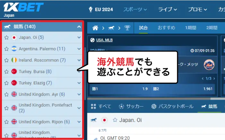Click the match time 07/09 01:35
The image size is (225, 140).
(203, 51)
